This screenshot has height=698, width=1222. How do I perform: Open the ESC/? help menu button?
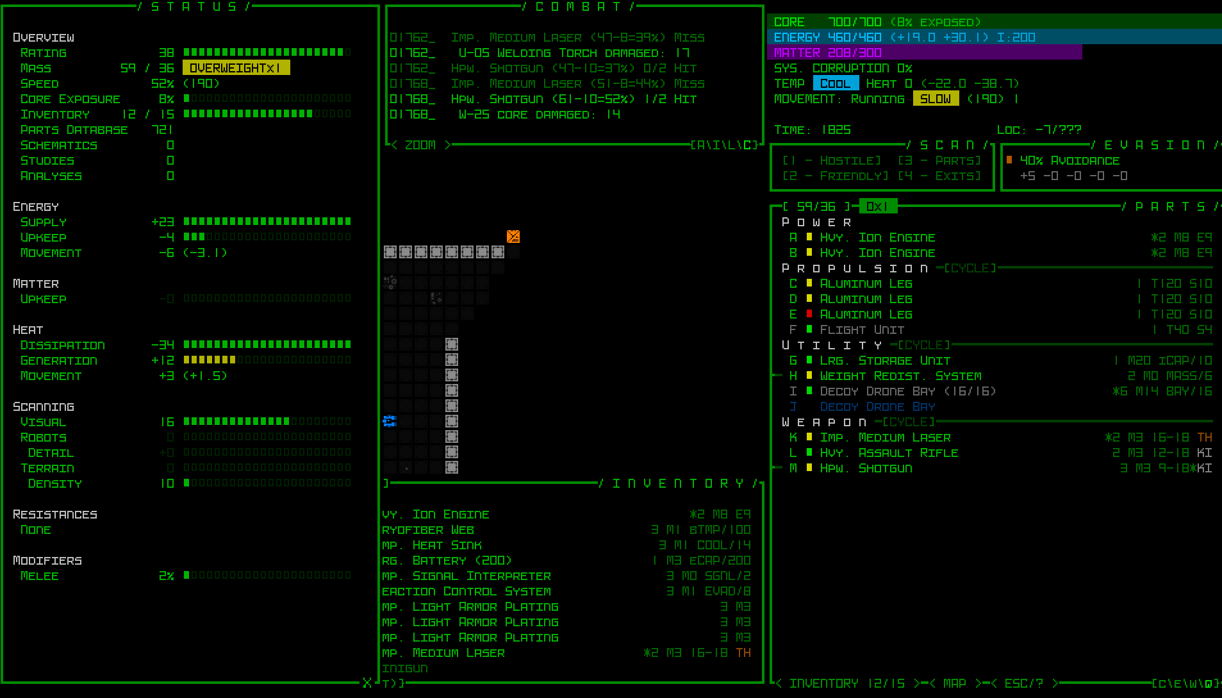coord(1024,683)
